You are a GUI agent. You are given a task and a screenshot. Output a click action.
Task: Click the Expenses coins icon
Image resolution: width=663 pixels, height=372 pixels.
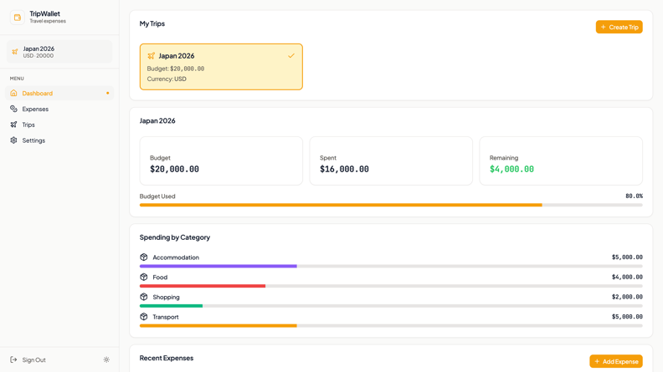click(x=13, y=109)
